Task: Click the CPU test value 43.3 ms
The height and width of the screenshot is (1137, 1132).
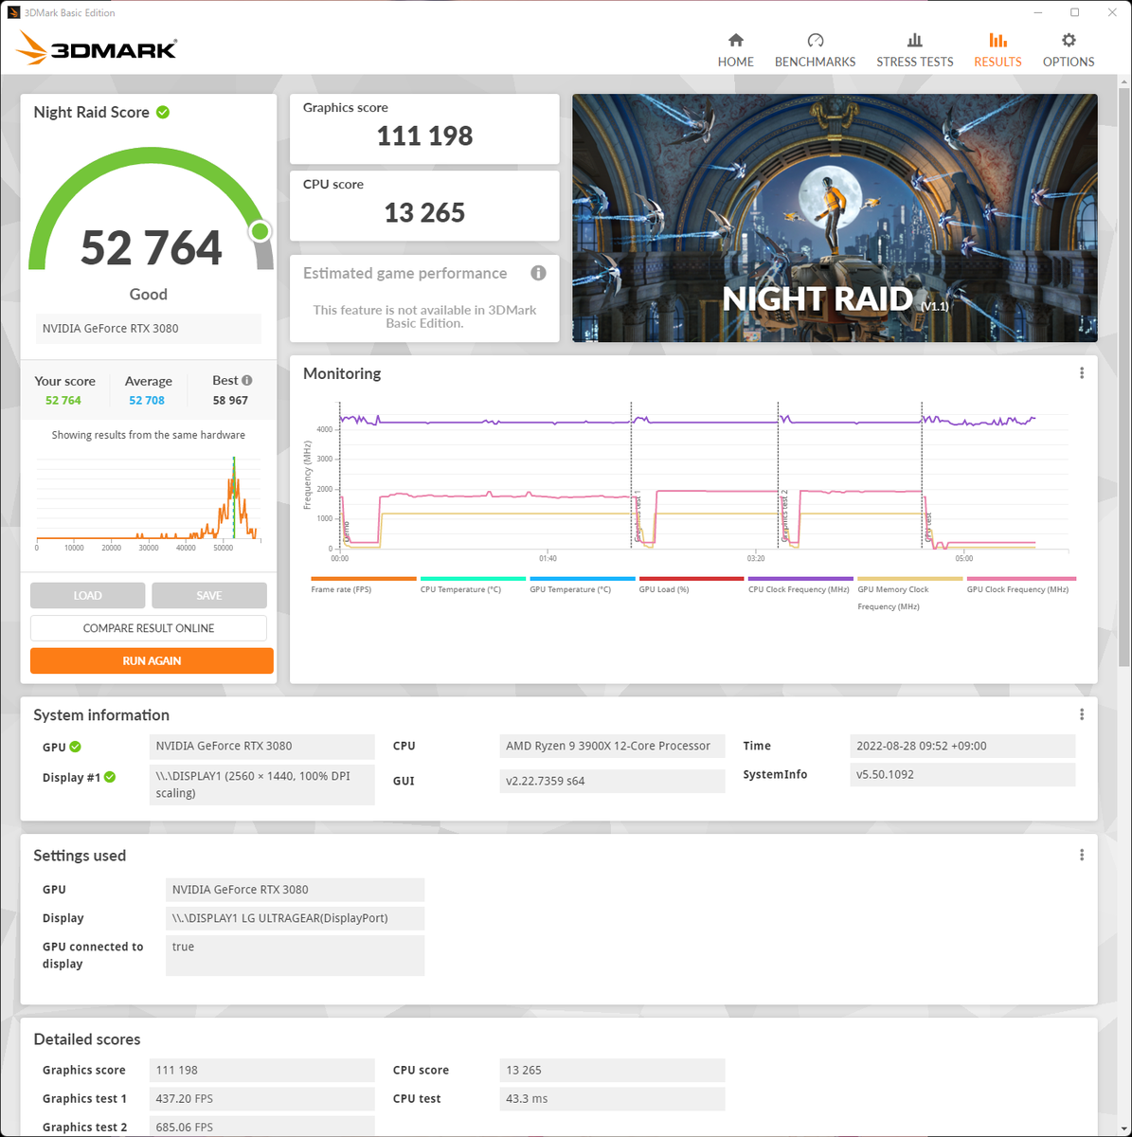Action: point(612,1098)
